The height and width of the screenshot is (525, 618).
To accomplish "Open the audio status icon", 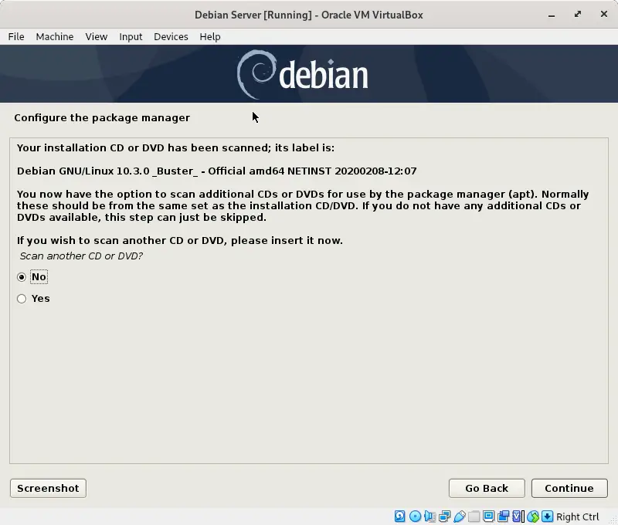I will coord(430,517).
